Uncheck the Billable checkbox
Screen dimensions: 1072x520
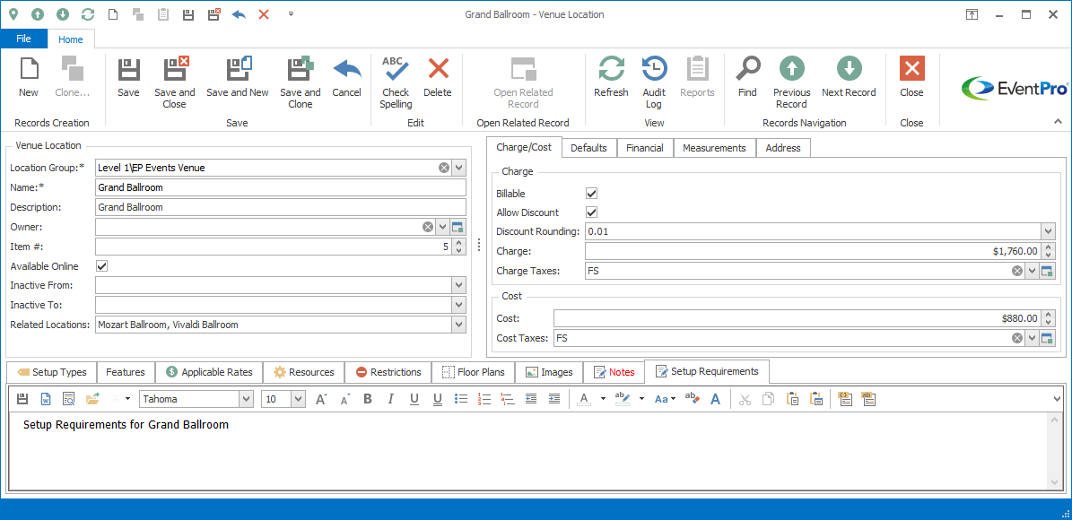click(x=592, y=194)
